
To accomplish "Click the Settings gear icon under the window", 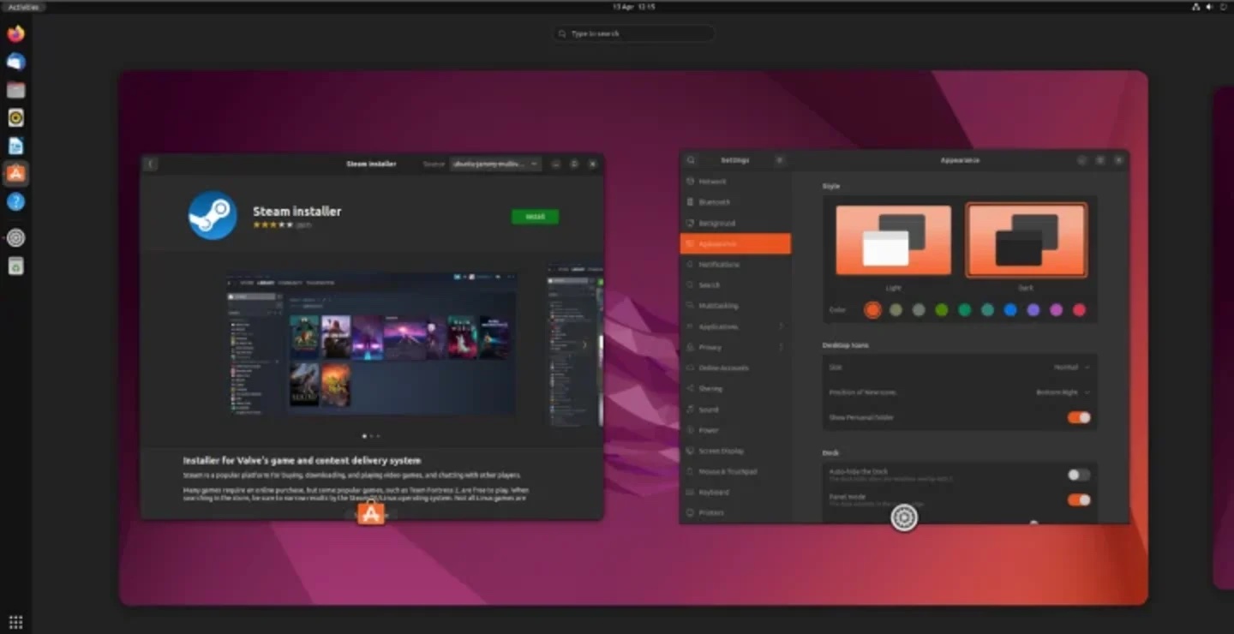I will pyautogui.click(x=904, y=517).
